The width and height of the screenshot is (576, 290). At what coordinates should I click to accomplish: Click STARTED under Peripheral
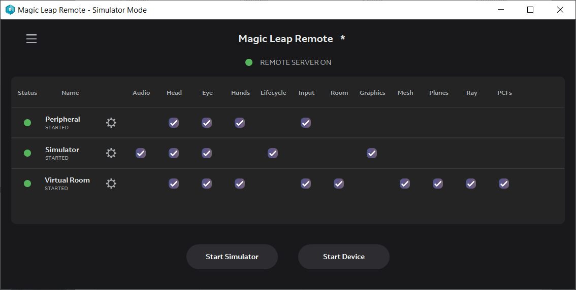click(56, 128)
